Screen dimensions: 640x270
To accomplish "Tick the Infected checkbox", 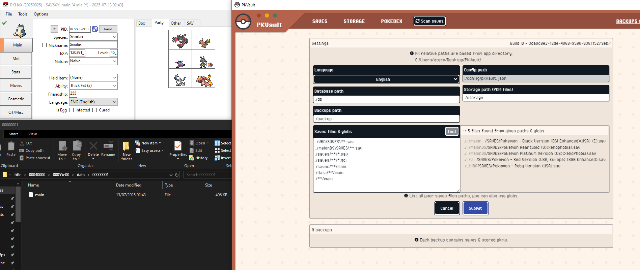I will [72, 110].
